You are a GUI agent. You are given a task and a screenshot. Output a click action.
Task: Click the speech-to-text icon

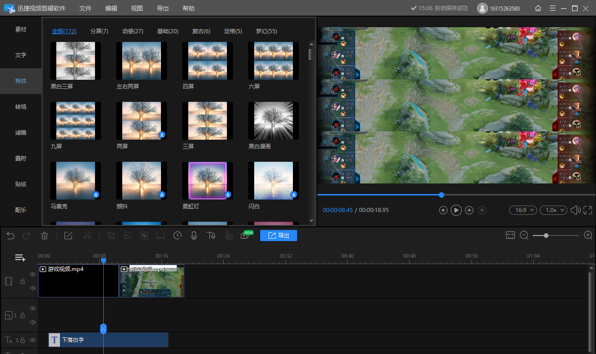(x=228, y=236)
